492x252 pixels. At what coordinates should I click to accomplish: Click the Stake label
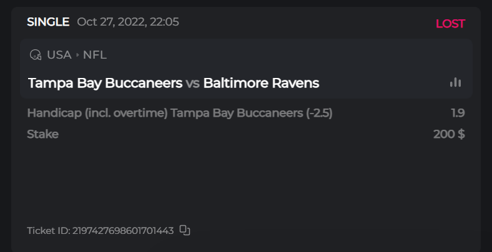click(42, 134)
